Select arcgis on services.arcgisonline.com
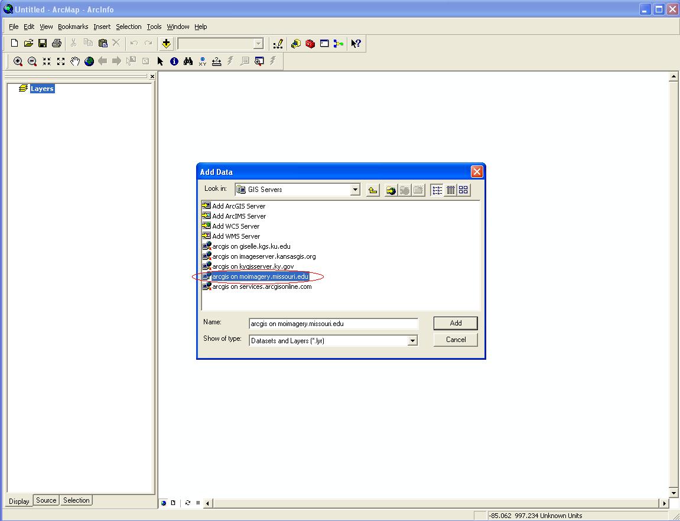This screenshot has height=521, width=680. point(257,286)
